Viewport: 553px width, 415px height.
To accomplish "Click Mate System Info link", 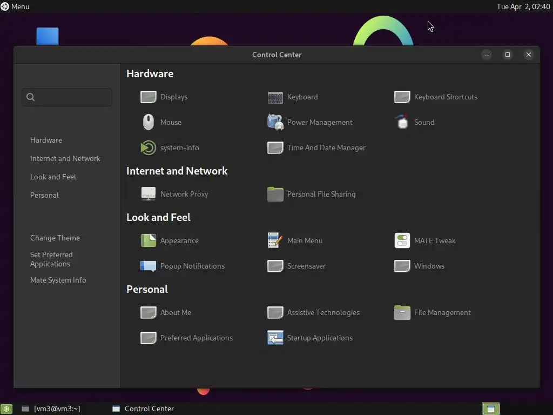I will click(58, 280).
